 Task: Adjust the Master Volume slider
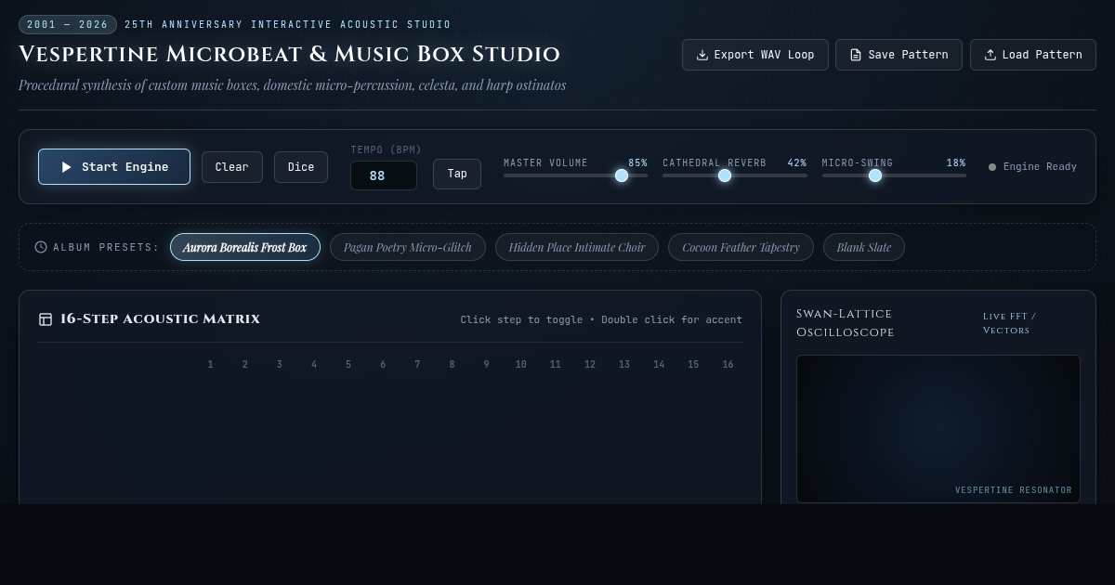click(576, 175)
